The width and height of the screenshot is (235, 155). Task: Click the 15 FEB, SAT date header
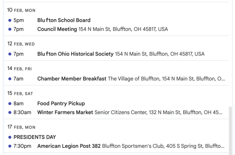point(20,93)
